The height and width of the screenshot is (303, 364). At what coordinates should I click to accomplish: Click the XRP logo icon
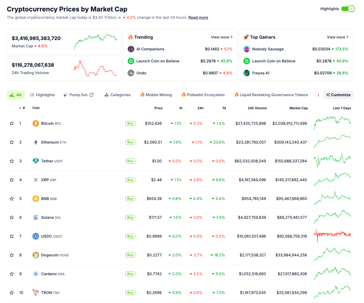pos(36,180)
